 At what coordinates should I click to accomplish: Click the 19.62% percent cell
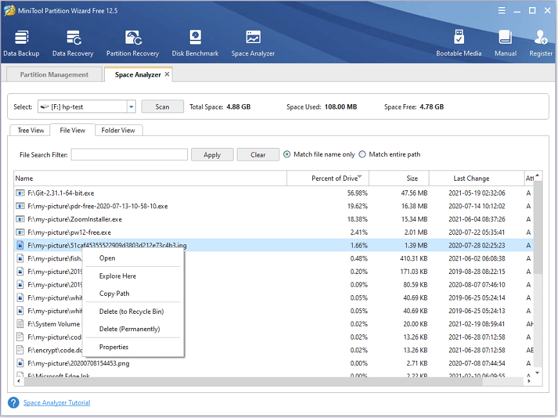click(357, 206)
